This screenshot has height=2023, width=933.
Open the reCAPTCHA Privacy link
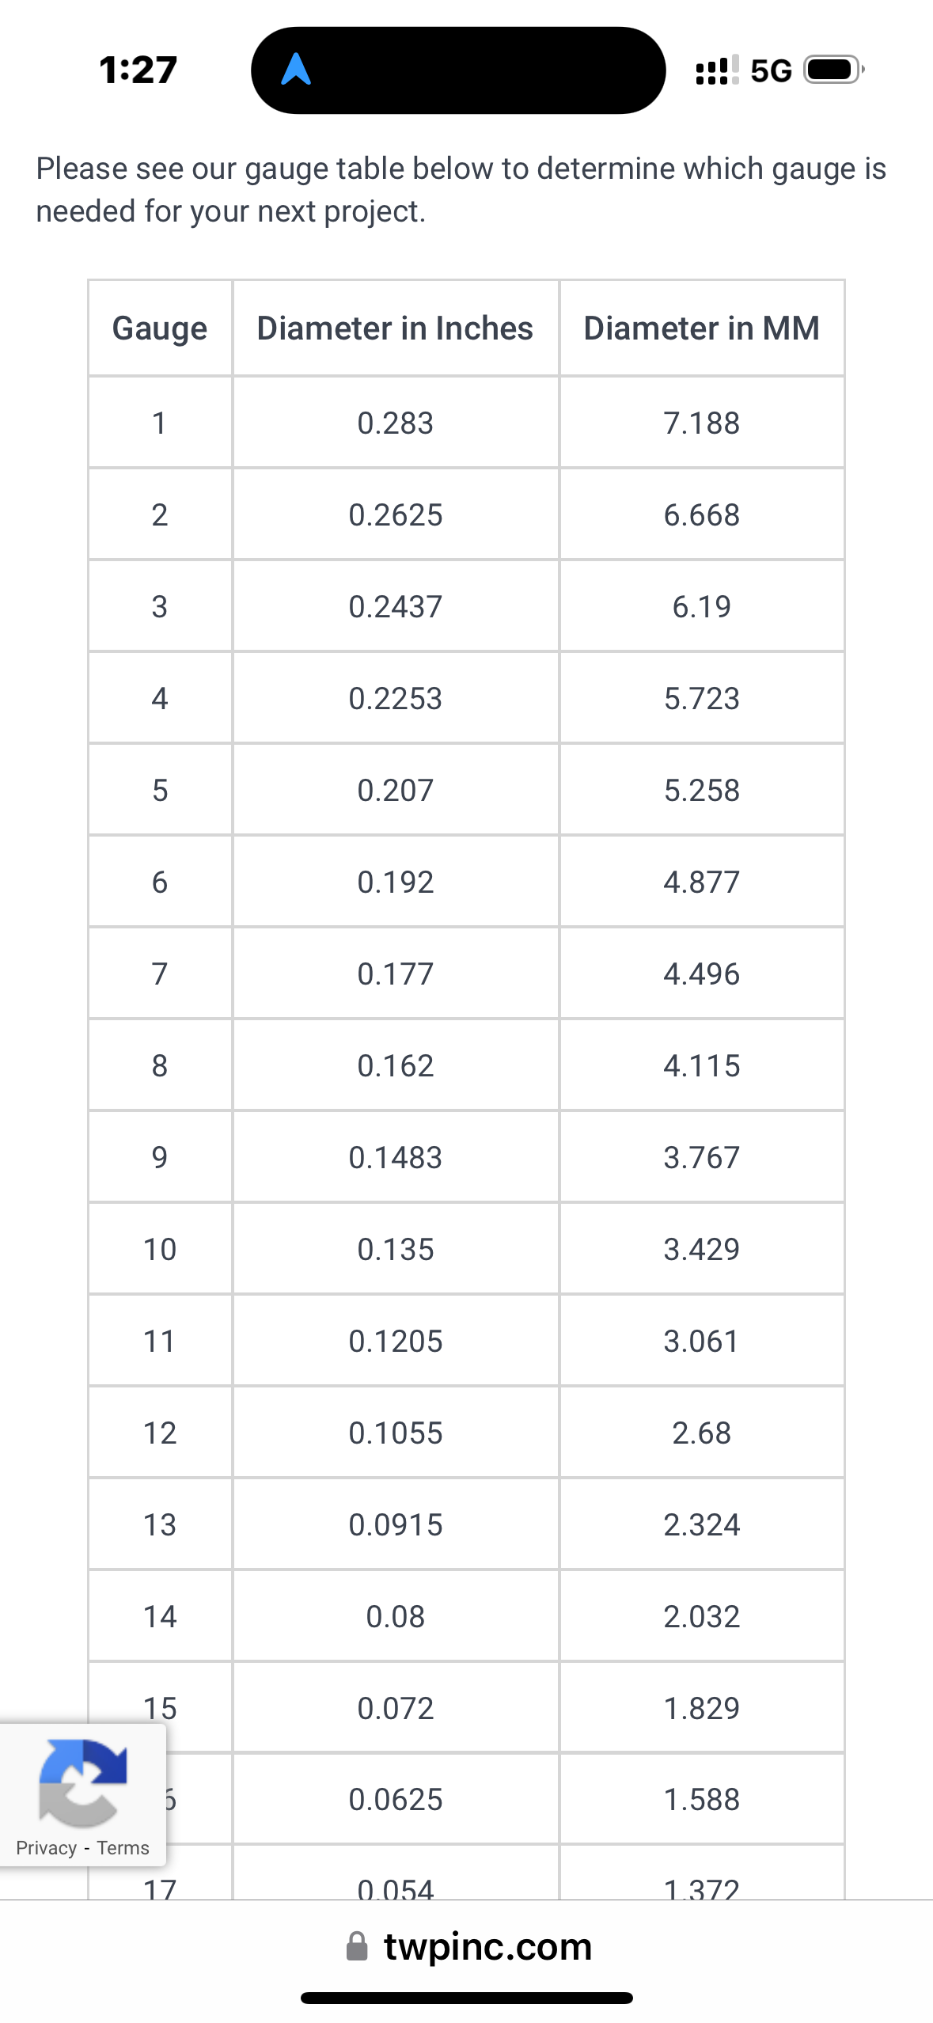pos(46,1848)
